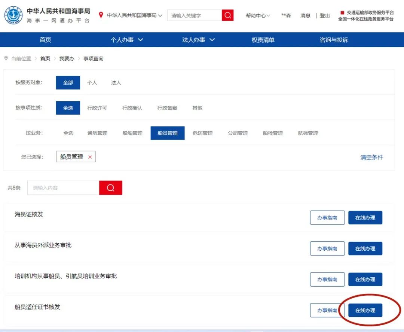Click red square icon beside 交通运输部政务服务平台
Viewport: 404px width, 332px height.
[342, 12]
